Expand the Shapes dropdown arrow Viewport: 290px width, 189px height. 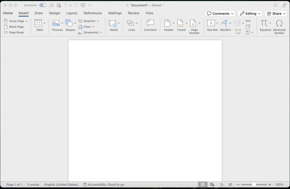point(75,23)
